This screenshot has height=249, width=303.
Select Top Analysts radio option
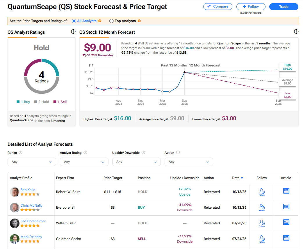coord(111,21)
